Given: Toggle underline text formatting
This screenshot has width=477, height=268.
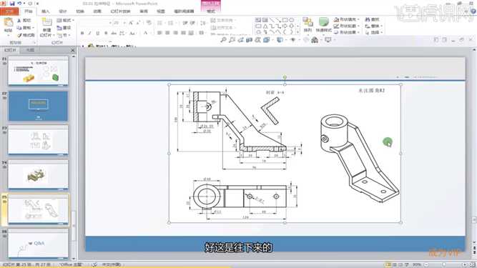Looking at the screenshot, I should (x=98, y=33).
